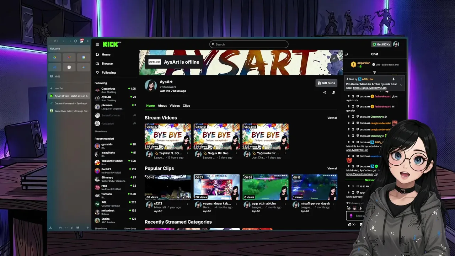The width and height of the screenshot is (455, 256).
Task: Click the gamepad icon in browser bottom bar
Action: [x=60, y=228]
